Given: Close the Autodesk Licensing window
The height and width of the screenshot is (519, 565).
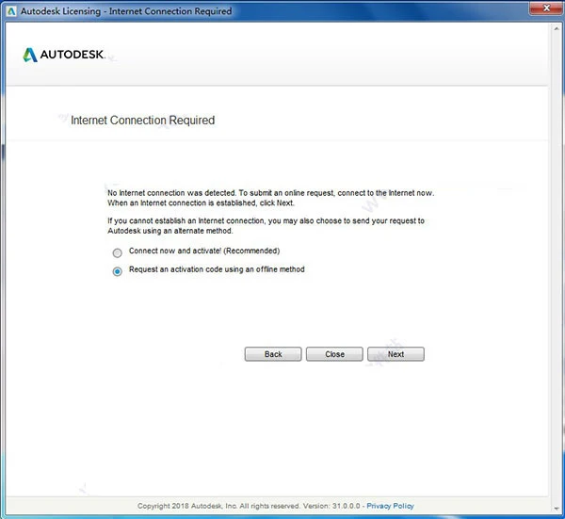Looking at the screenshot, I should pos(546,8).
